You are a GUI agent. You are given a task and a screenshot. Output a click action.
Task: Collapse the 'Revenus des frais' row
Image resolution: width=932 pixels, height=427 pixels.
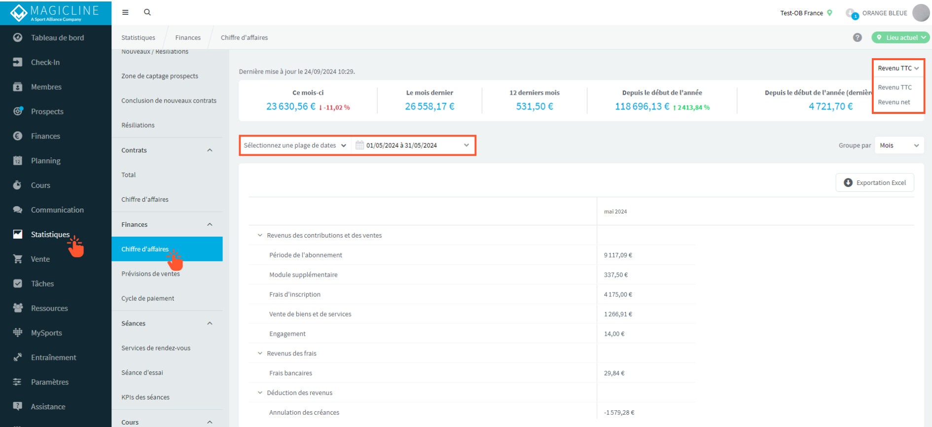pos(260,353)
